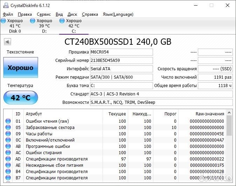Click the previous disk arrow icon
This screenshot has width=236, height=186.
click(7, 42)
